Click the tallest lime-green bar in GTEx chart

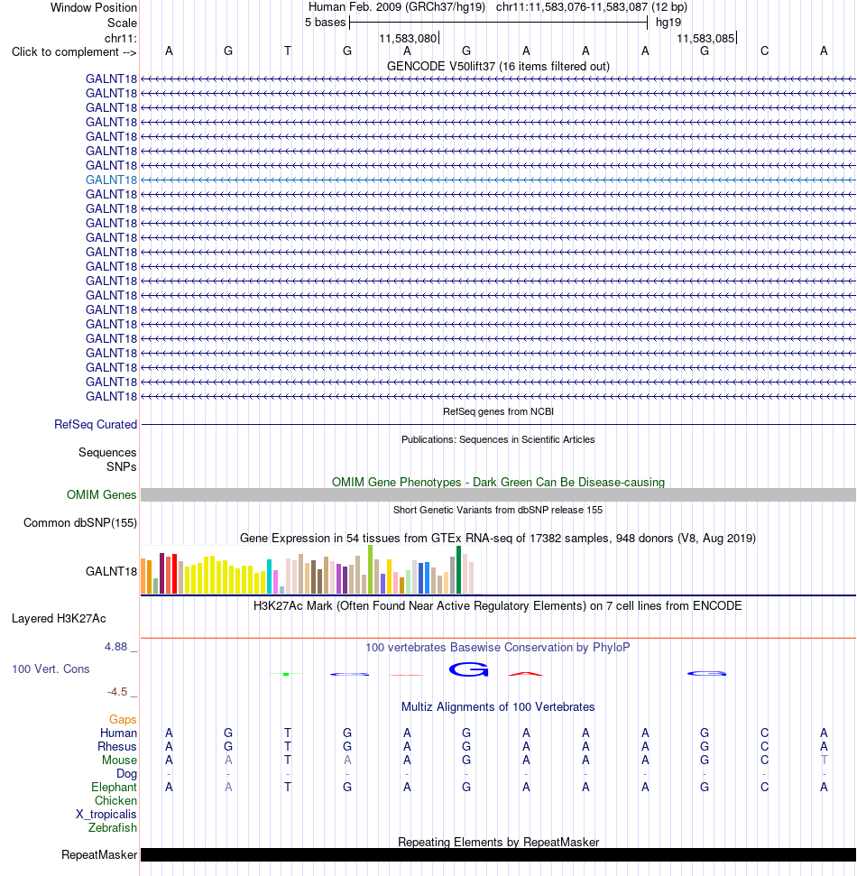pos(371,569)
